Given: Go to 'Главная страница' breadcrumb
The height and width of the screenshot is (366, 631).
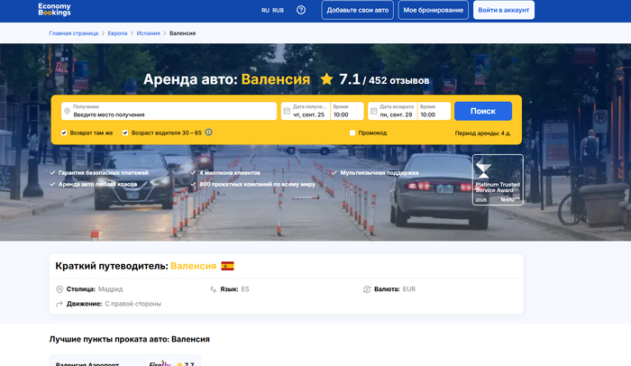Looking at the screenshot, I should tap(74, 33).
